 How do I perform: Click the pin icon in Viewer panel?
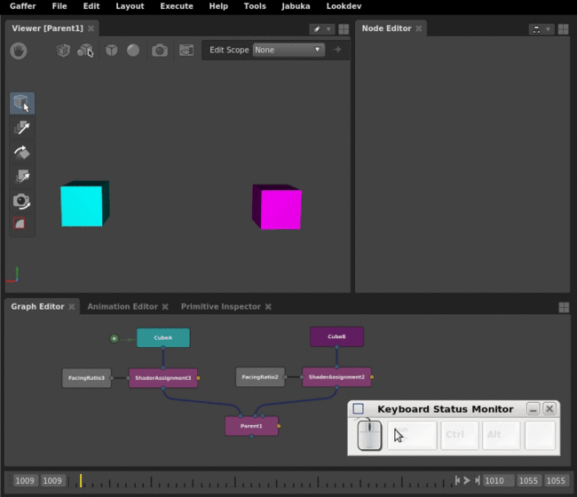317,29
